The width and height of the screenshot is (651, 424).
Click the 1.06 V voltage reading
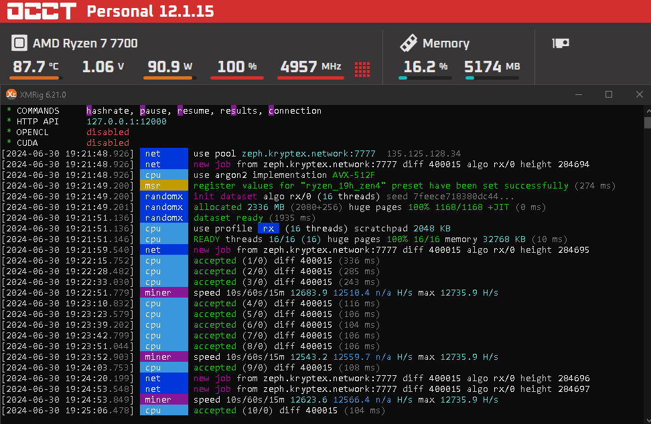[x=103, y=66]
